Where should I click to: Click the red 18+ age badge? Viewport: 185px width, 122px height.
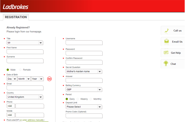[49, 79]
